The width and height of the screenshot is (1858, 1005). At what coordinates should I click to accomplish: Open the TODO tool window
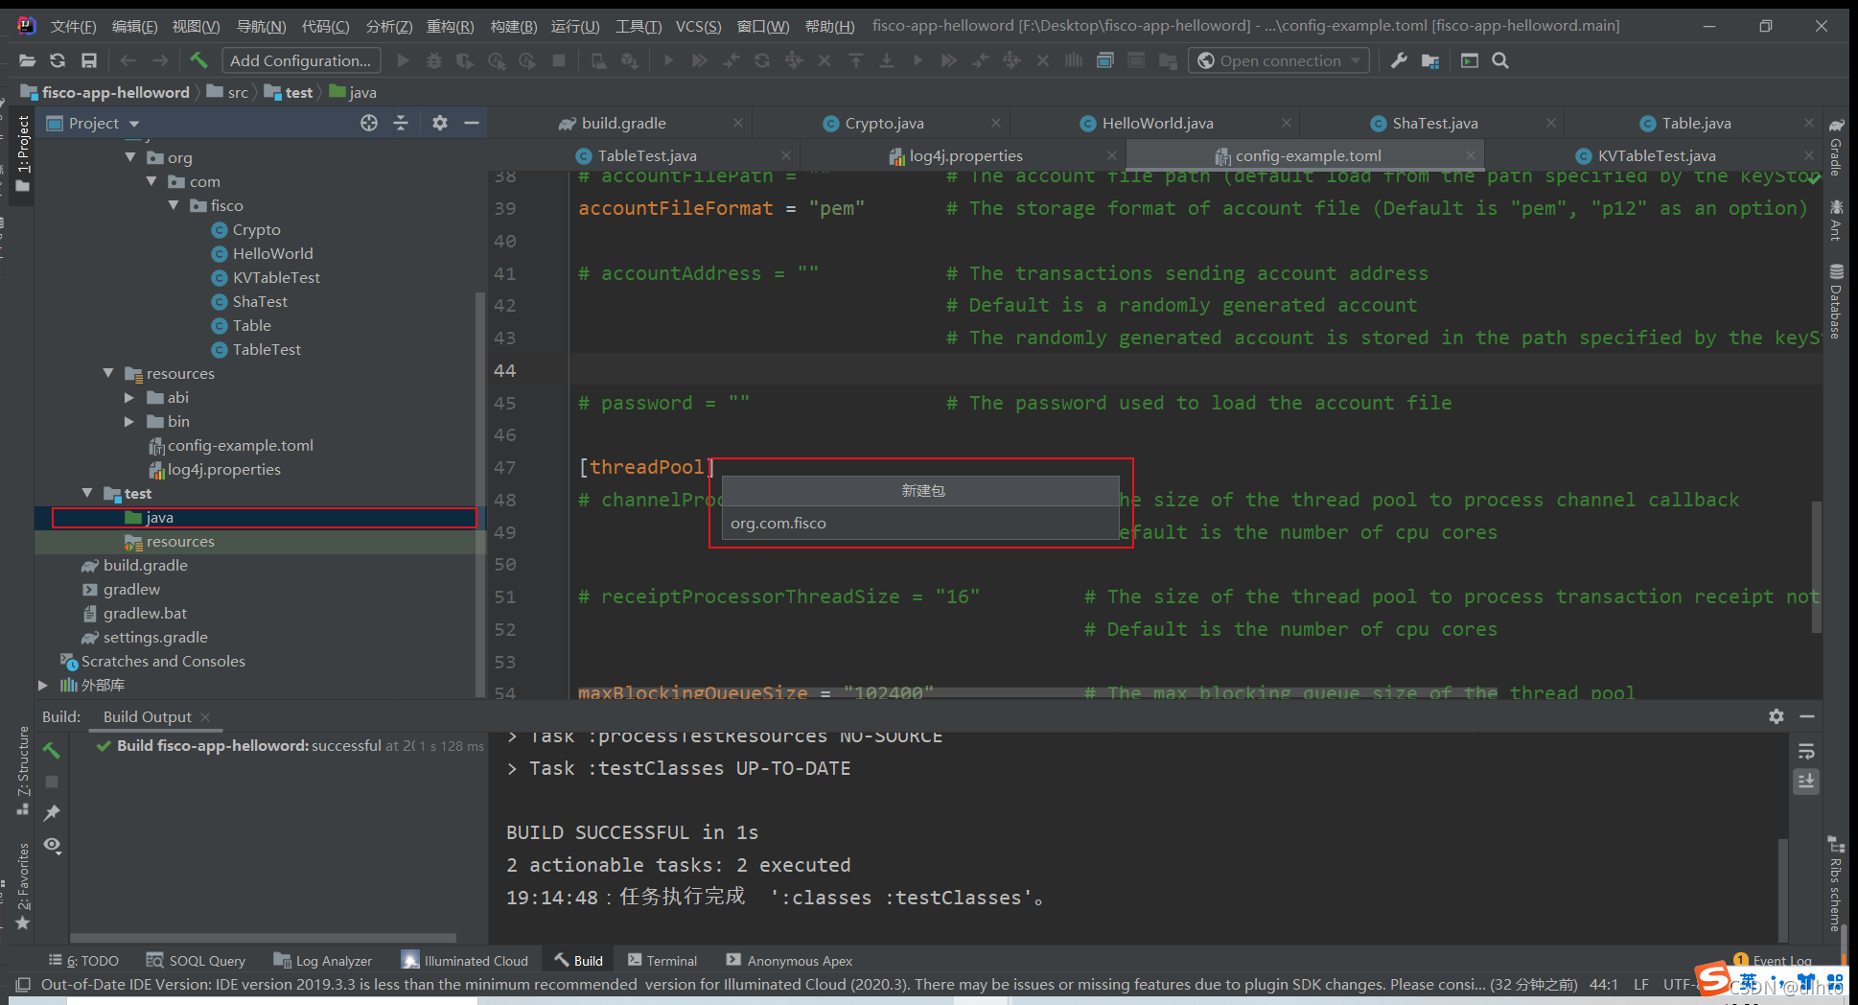(x=83, y=961)
